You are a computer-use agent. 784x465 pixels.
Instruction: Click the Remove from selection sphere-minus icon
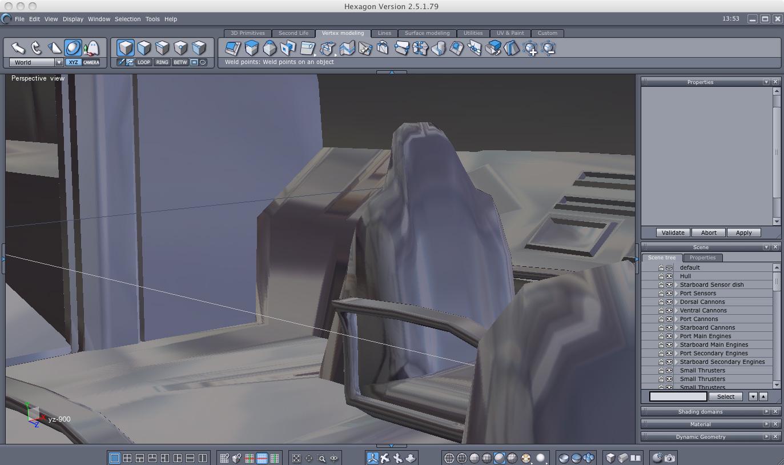548,48
